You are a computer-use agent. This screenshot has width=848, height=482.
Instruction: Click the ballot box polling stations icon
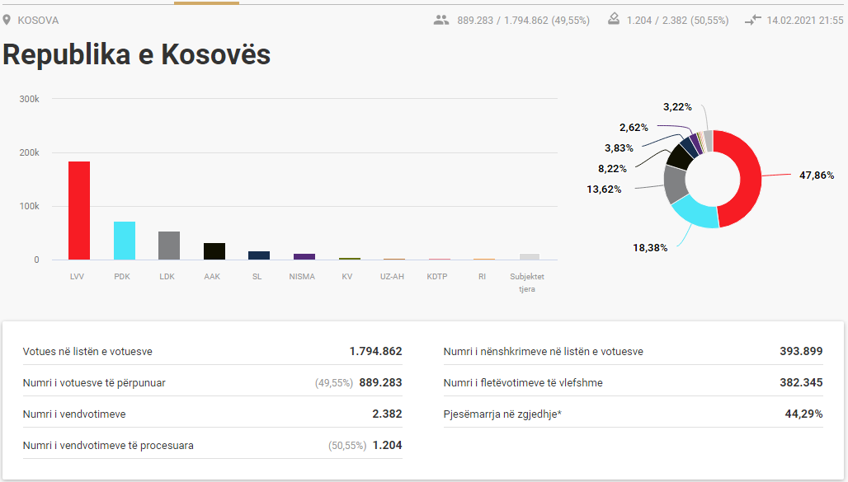click(x=613, y=20)
